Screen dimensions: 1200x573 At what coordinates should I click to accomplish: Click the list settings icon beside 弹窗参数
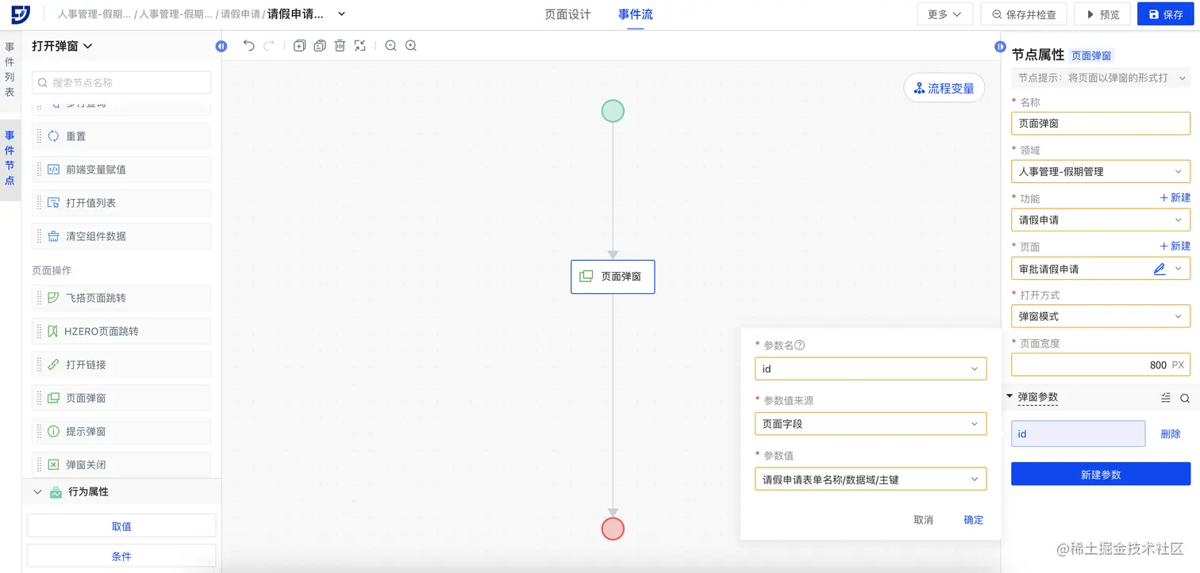[1165, 398]
